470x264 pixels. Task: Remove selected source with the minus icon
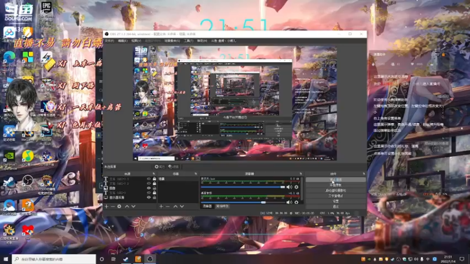point(113,207)
